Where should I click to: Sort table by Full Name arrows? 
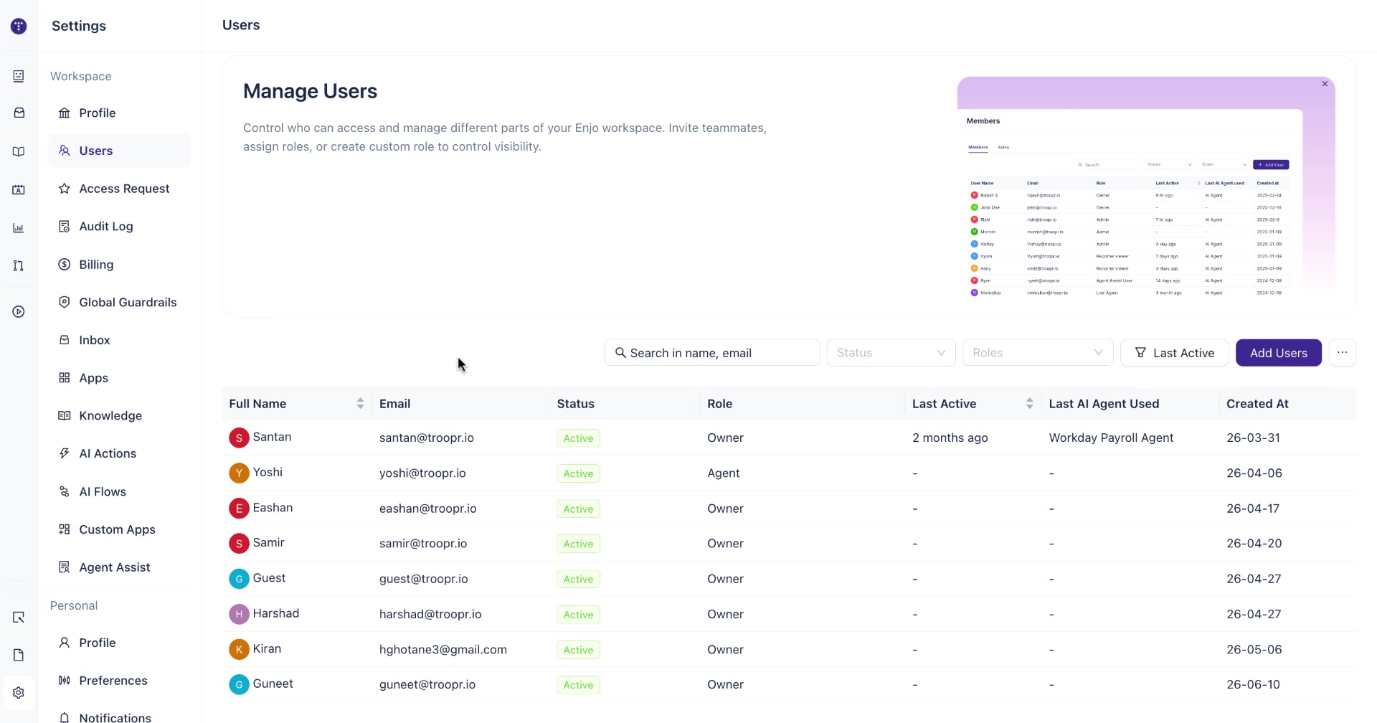pyautogui.click(x=360, y=404)
